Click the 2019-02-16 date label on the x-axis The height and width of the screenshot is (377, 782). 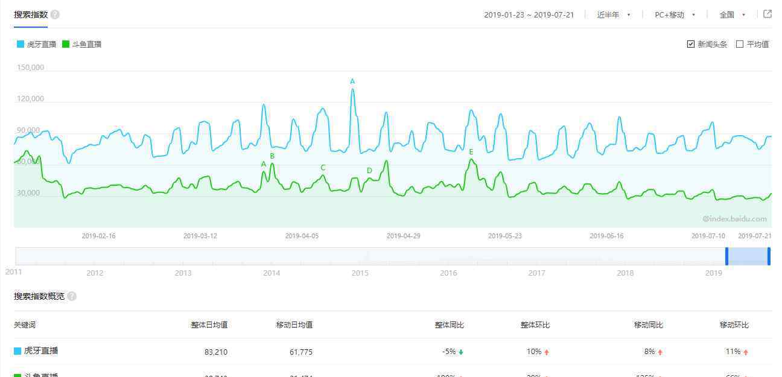(x=99, y=236)
